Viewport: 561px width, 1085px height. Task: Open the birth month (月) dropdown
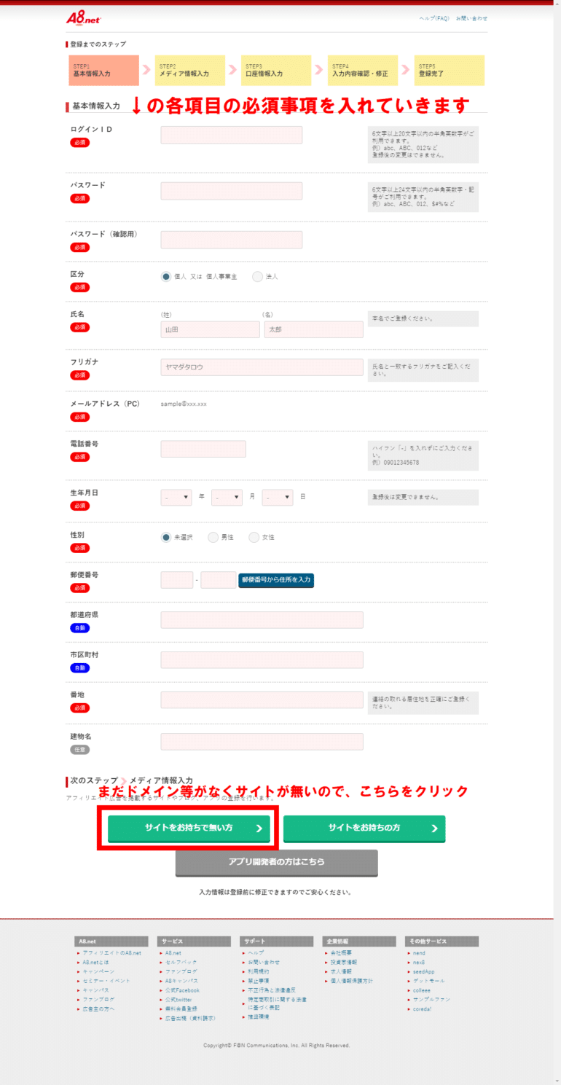pyautogui.click(x=227, y=497)
